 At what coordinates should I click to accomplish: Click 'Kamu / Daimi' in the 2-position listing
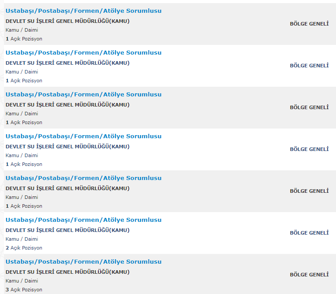coord(22,239)
